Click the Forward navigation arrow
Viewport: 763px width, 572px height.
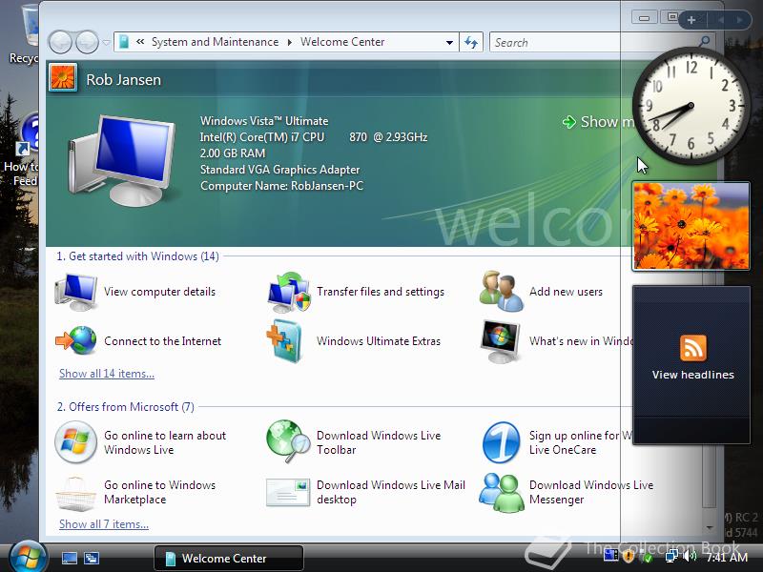click(x=87, y=42)
